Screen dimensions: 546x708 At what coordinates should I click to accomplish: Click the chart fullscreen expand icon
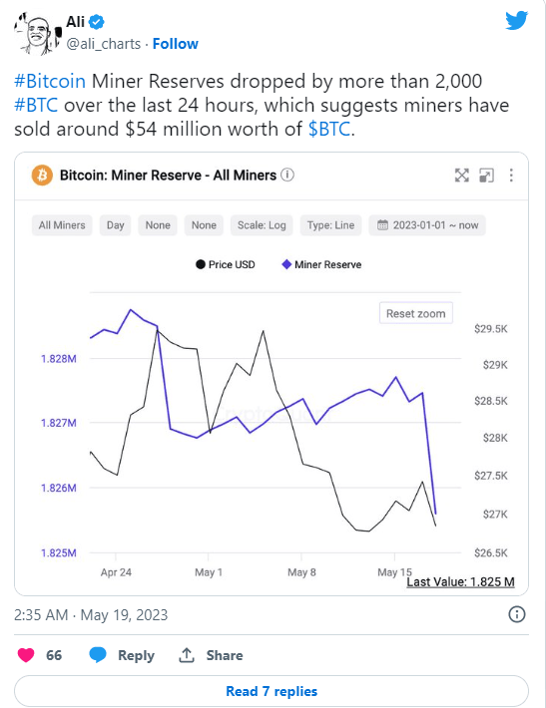pos(461,176)
